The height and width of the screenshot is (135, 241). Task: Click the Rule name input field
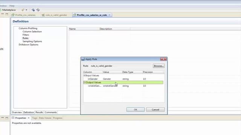pos(121,66)
